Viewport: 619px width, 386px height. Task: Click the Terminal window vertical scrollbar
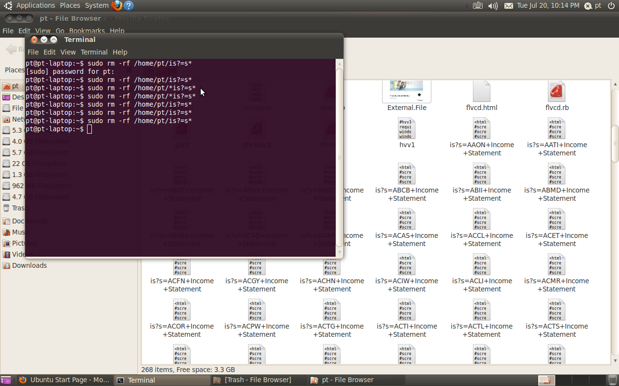pyautogui.click(x=339, y=158)
